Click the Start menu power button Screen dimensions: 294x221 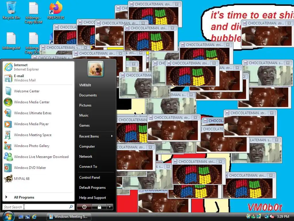pos(84,207)
